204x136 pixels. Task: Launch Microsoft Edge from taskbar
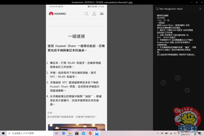tap(63, 133)
